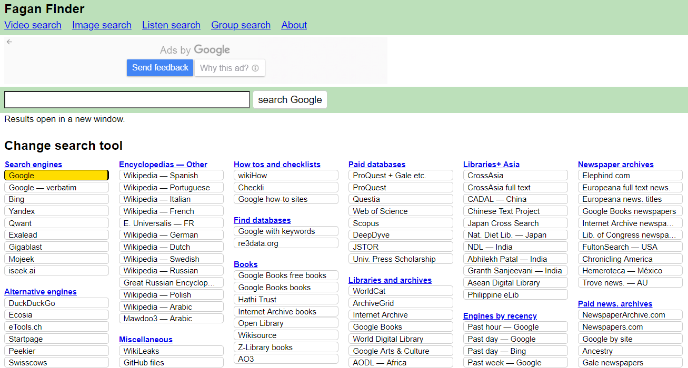Open How tos and checklists link
Viewport: 688px width, 368px height.
pyautogui.click(x=277, y=165)
